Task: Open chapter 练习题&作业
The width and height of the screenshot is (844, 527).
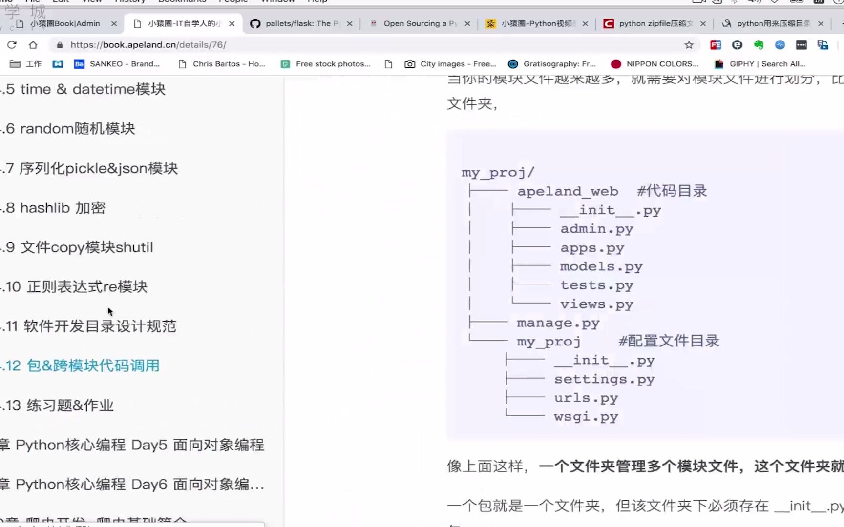Action: coord(57,405)
